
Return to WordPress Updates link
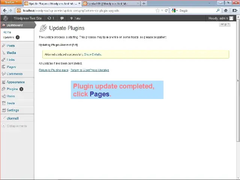pyautogui.click(x=90, y=70)
